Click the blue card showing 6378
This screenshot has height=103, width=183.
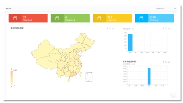(x=155, y=18)
